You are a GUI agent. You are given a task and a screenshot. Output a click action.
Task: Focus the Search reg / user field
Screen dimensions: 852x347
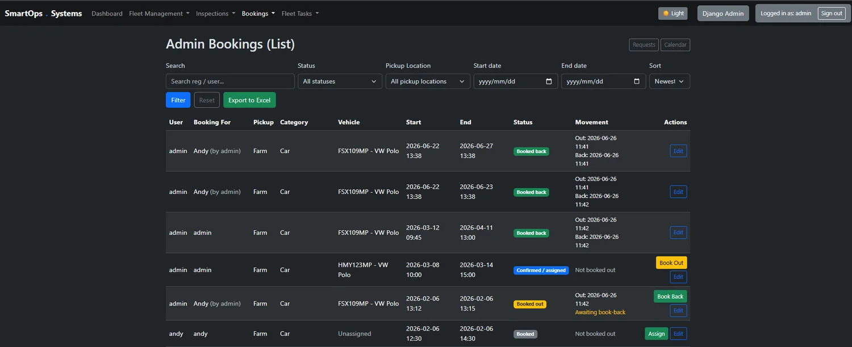coord(230,82)
